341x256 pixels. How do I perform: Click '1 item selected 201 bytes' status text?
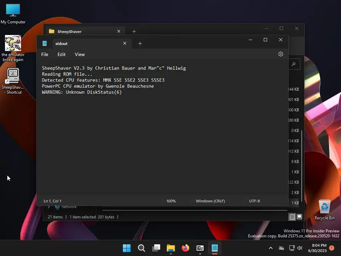(92, 217)
